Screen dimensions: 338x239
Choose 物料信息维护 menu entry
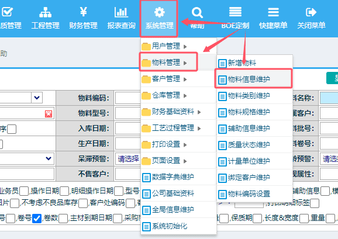click(254, 79)
